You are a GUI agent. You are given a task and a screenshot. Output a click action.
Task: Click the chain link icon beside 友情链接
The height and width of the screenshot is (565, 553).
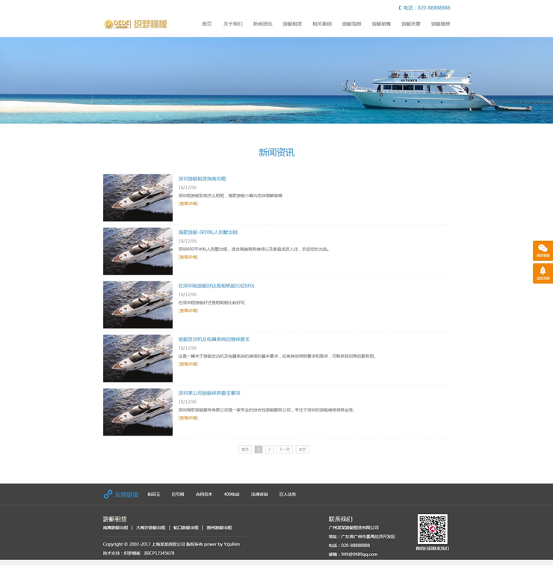point(108,494)
